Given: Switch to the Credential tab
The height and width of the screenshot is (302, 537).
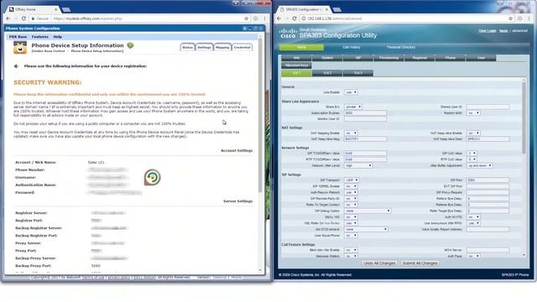Looking at the screenshot, I should 242,47.
